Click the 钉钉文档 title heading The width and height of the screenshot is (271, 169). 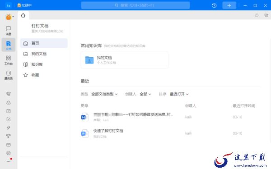click(40, 26)
